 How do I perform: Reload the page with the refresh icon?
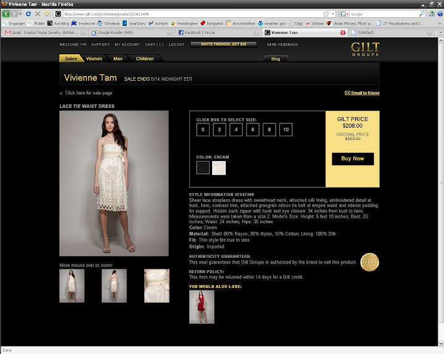click(x=28, y=14)
